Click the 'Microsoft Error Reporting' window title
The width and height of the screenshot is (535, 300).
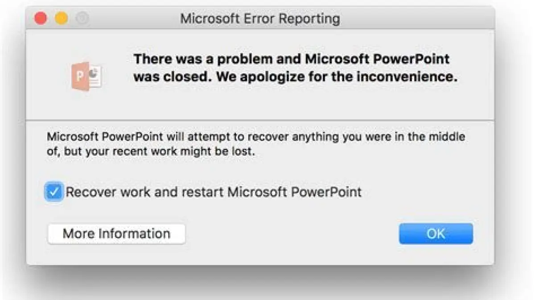(x=260, y=19)
